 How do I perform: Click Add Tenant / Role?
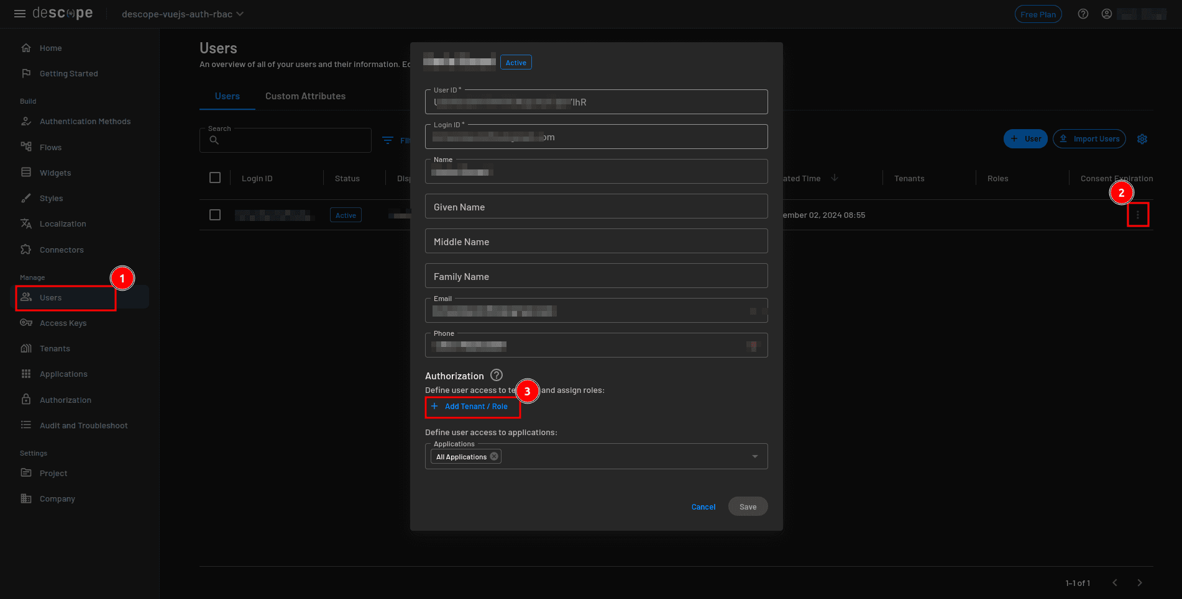click(x=472, y=406)
